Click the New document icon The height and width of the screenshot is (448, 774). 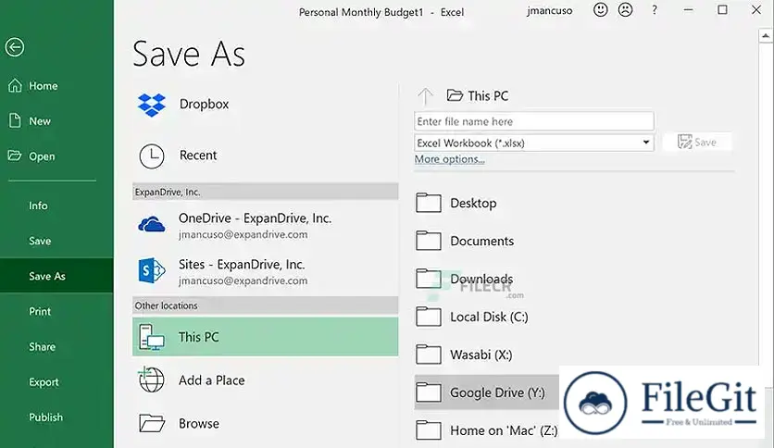(x=15, y=121)
